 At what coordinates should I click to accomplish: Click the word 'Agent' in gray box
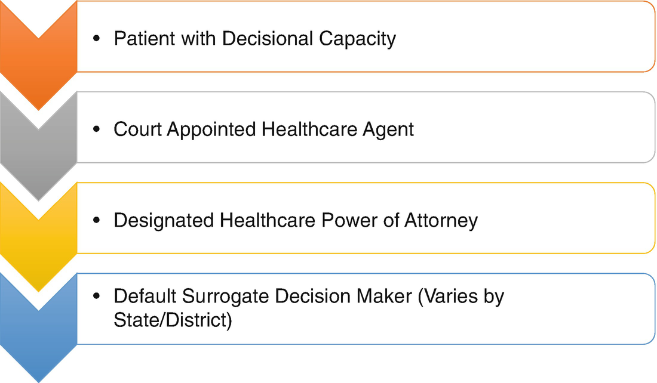tap(388, 130)
